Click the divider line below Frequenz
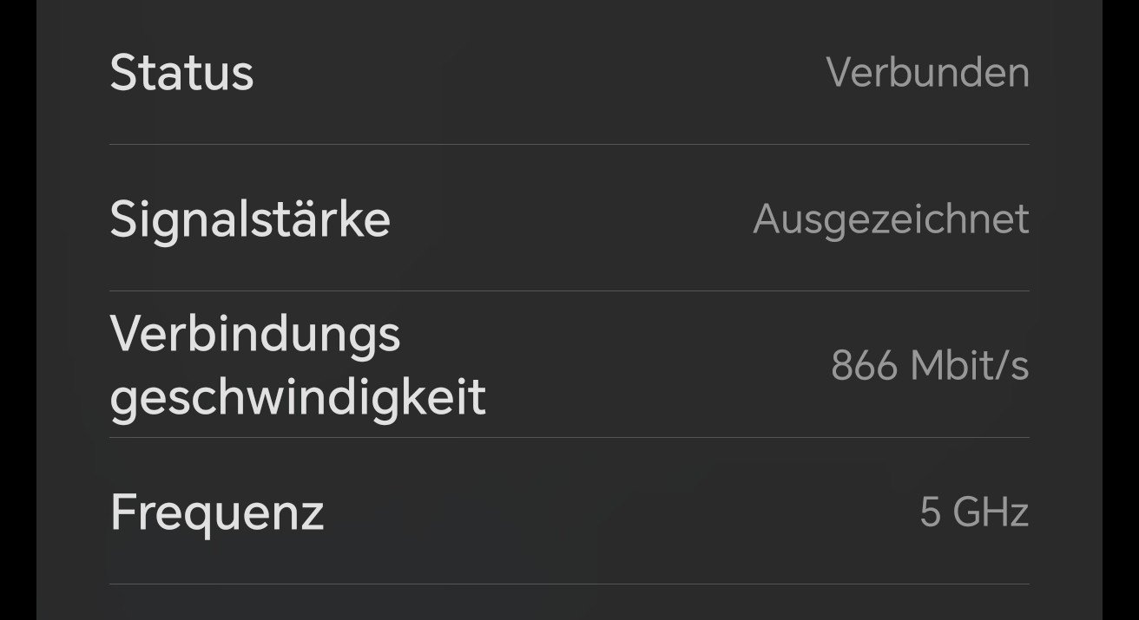 pos(569,584)
